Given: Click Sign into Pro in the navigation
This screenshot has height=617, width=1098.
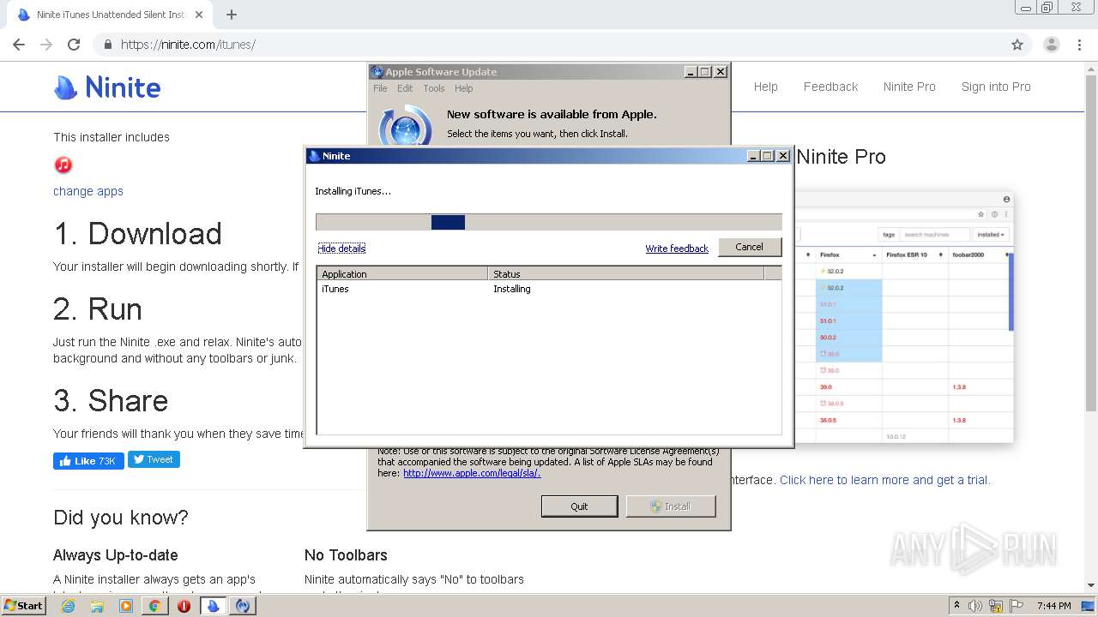Looking at the screenshot, I should (996, 87).
